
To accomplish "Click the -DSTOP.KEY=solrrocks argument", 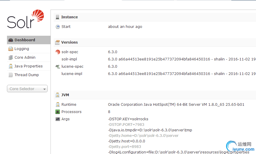I will tap(128, 119).
